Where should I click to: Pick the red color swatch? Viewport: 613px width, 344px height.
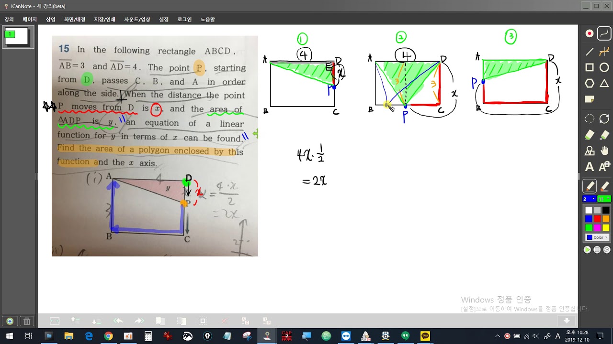(x=597, y=219)
